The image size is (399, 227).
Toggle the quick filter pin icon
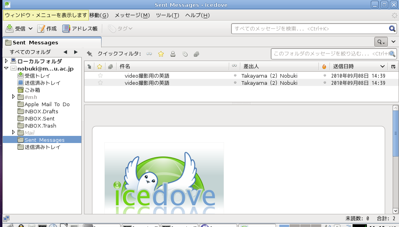click(x=89, y=53)
